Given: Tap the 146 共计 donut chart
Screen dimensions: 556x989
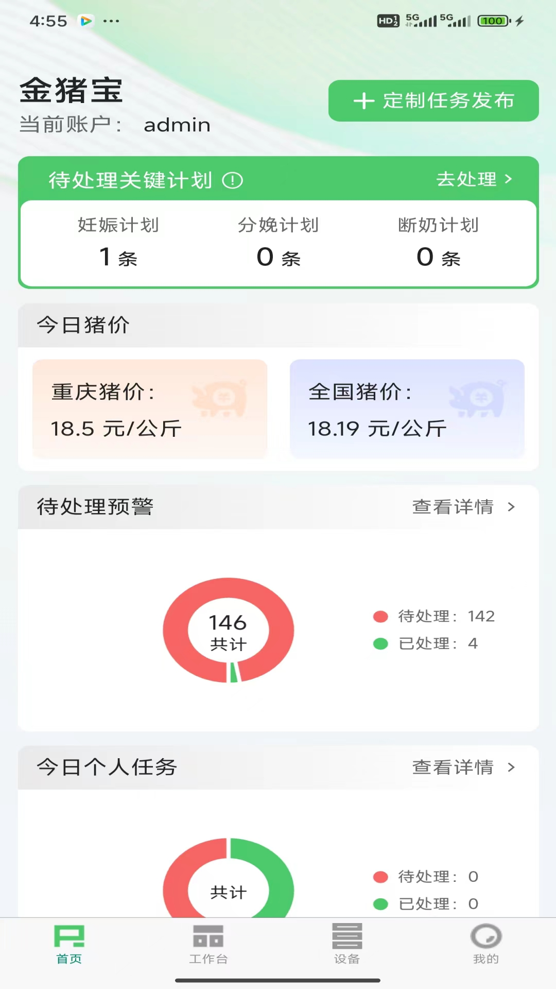Looking at the screenshot, I should (x=229, y=630).
